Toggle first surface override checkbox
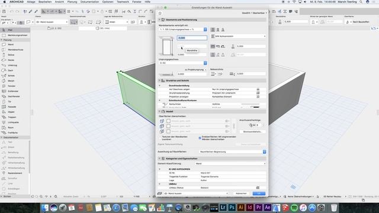 [168, 121]
